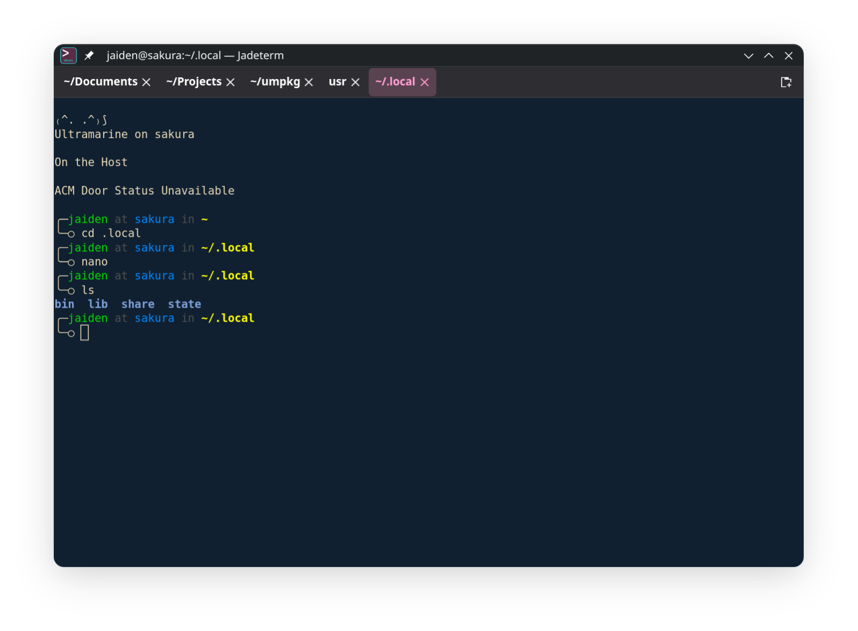858x631 pixels.
Task: Minimize the Jadeterm window
Action: pos(748,56)
